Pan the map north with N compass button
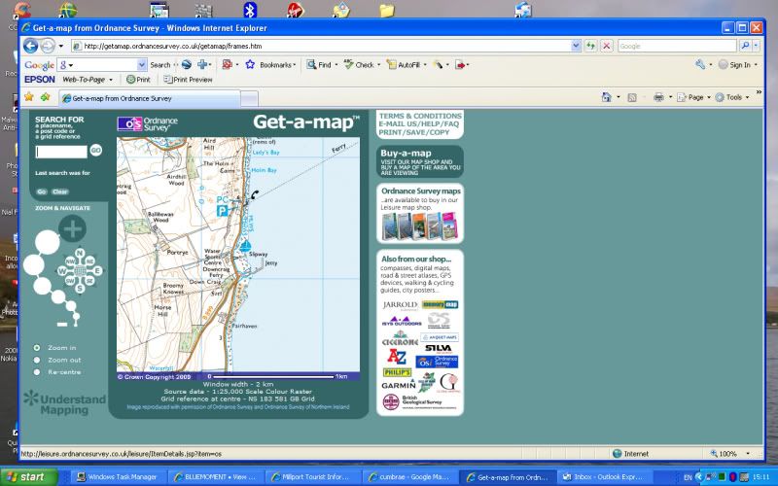This screenshot has width=778, height=486. pyautogui.click(x=80, y=254)
